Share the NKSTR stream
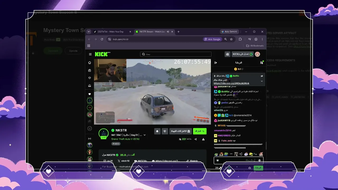 (x=196, y=139)
